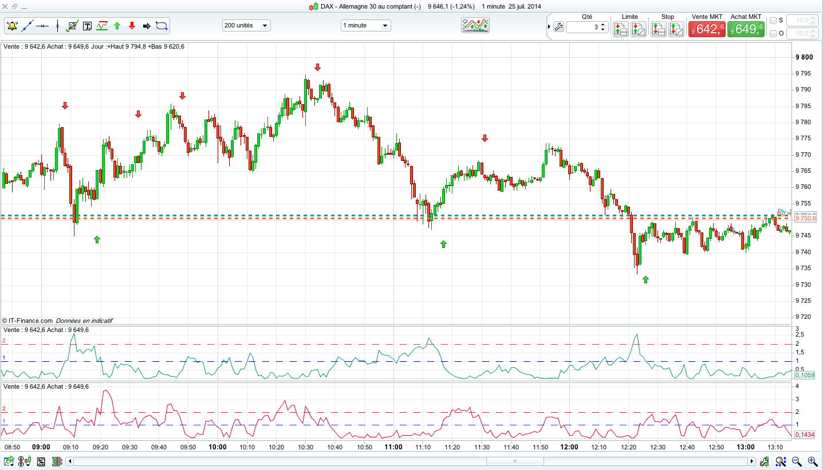Enable the O objective checkbox

tap(773, 34)
